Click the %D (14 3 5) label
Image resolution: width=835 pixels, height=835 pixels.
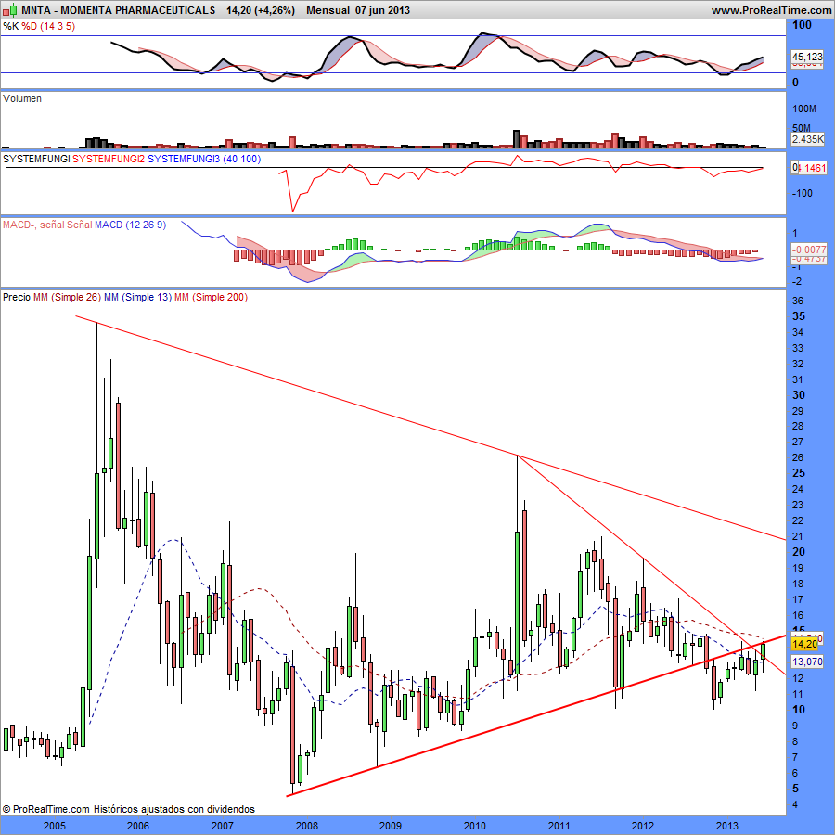pyautogui.click(x=48, y=26)
